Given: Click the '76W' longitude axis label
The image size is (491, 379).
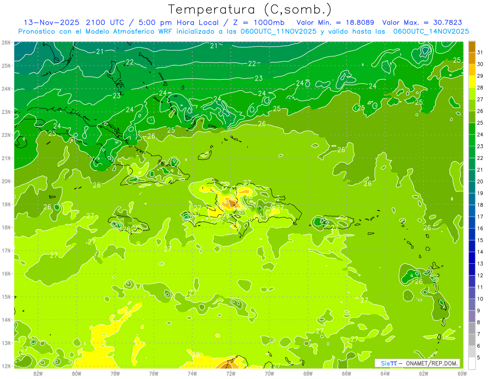Looking at the screenshot, I should click(x=153, y=373).
